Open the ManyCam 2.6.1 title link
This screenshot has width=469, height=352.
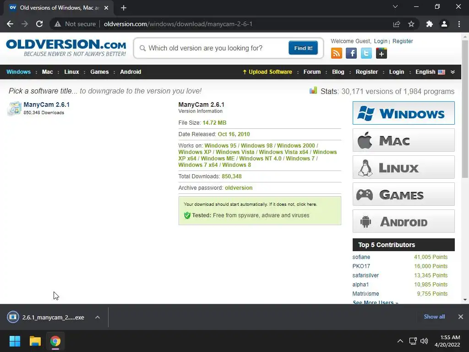(x=46, y=104)
